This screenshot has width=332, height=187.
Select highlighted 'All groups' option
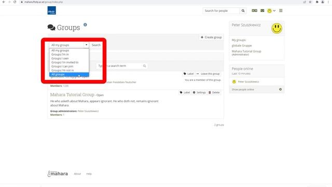(x=69, y=74)
